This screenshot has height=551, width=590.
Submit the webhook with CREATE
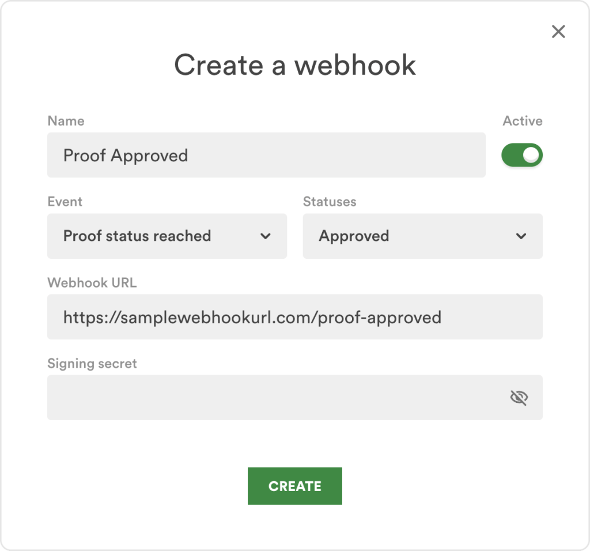[294, 486]
